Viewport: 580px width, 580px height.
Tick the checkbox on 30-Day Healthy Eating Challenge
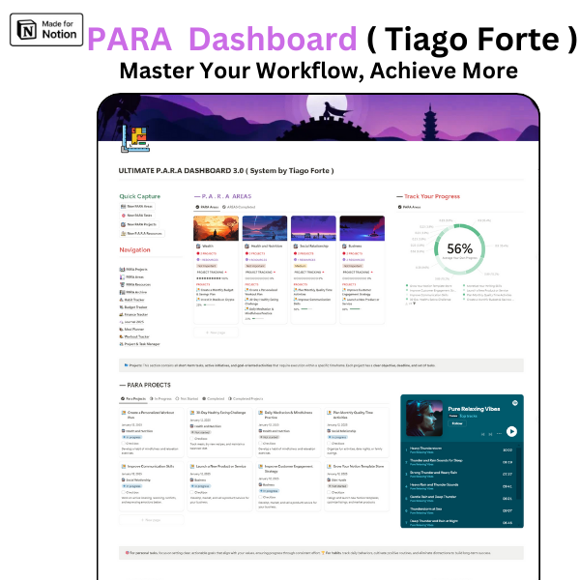(192, 438)
